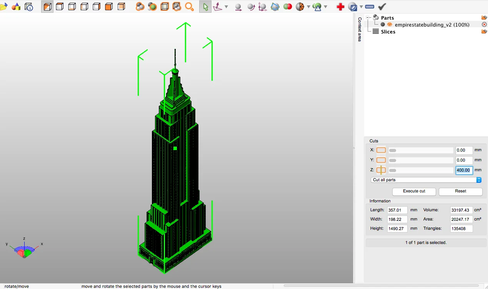488x289 pixels.
Task: Click the green-red boolean operations icon
Action: [x=288, y=7]
